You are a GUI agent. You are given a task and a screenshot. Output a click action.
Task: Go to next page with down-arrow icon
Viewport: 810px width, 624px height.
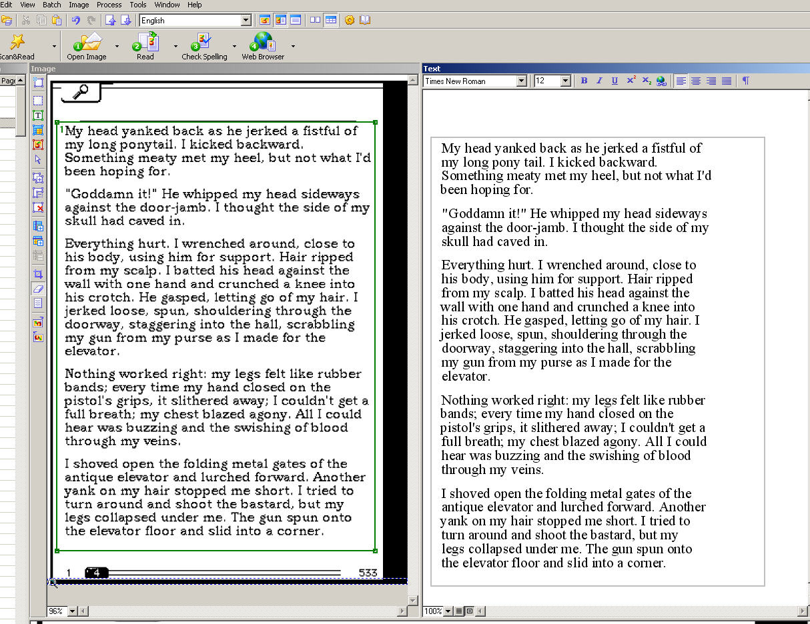(125, 20)
